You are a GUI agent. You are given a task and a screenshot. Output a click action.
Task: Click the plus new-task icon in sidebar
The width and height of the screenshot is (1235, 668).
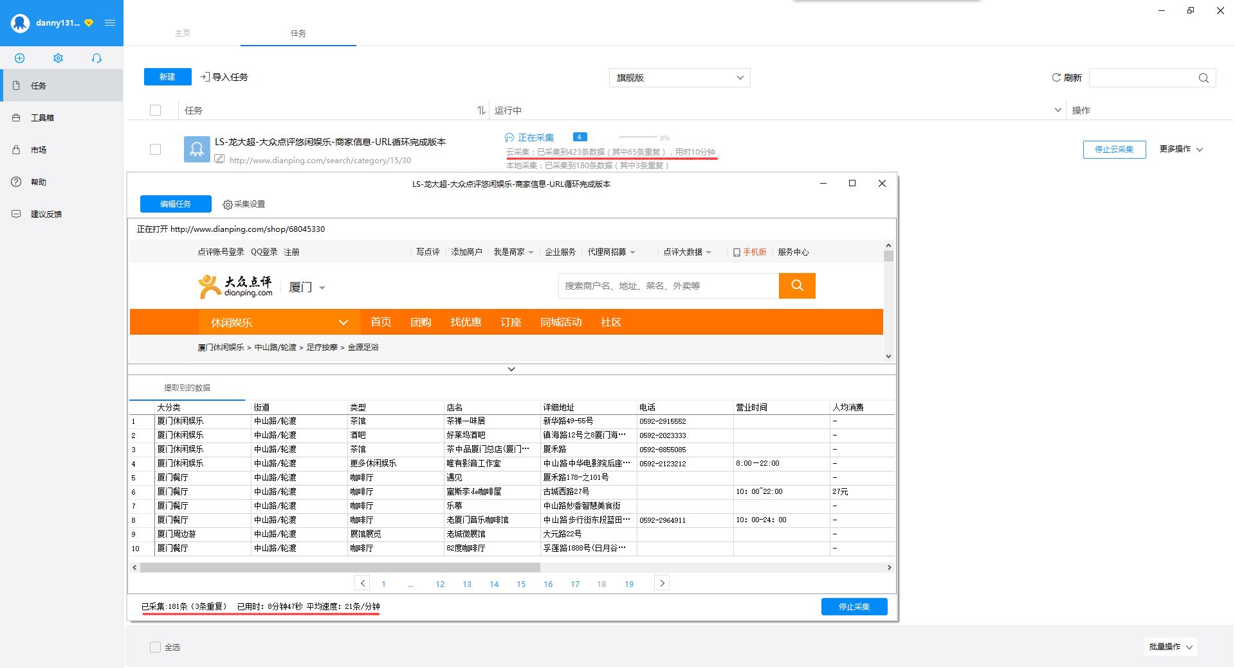click(20, 58)
